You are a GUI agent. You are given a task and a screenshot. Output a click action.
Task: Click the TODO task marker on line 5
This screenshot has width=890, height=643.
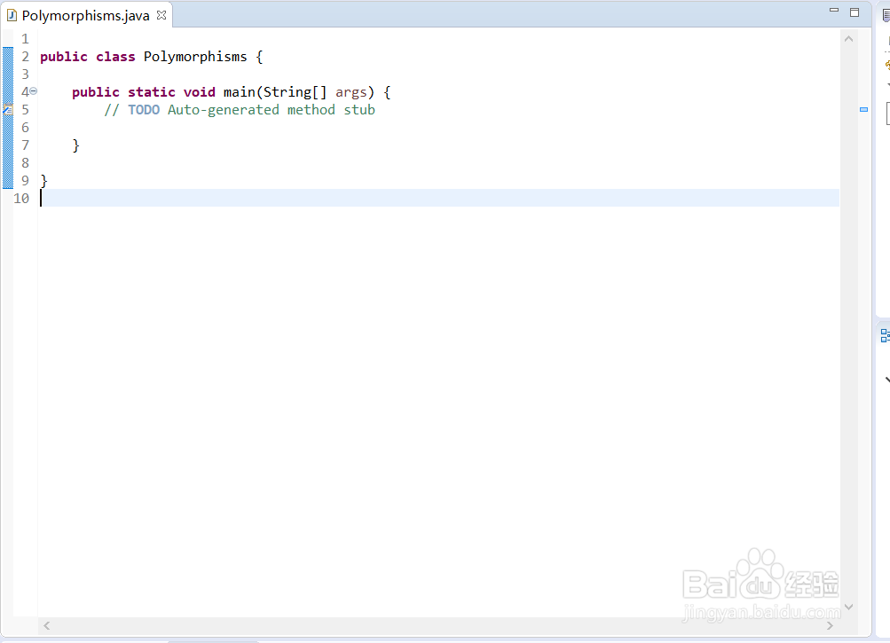pyautogui.click(x=8, y=109)
